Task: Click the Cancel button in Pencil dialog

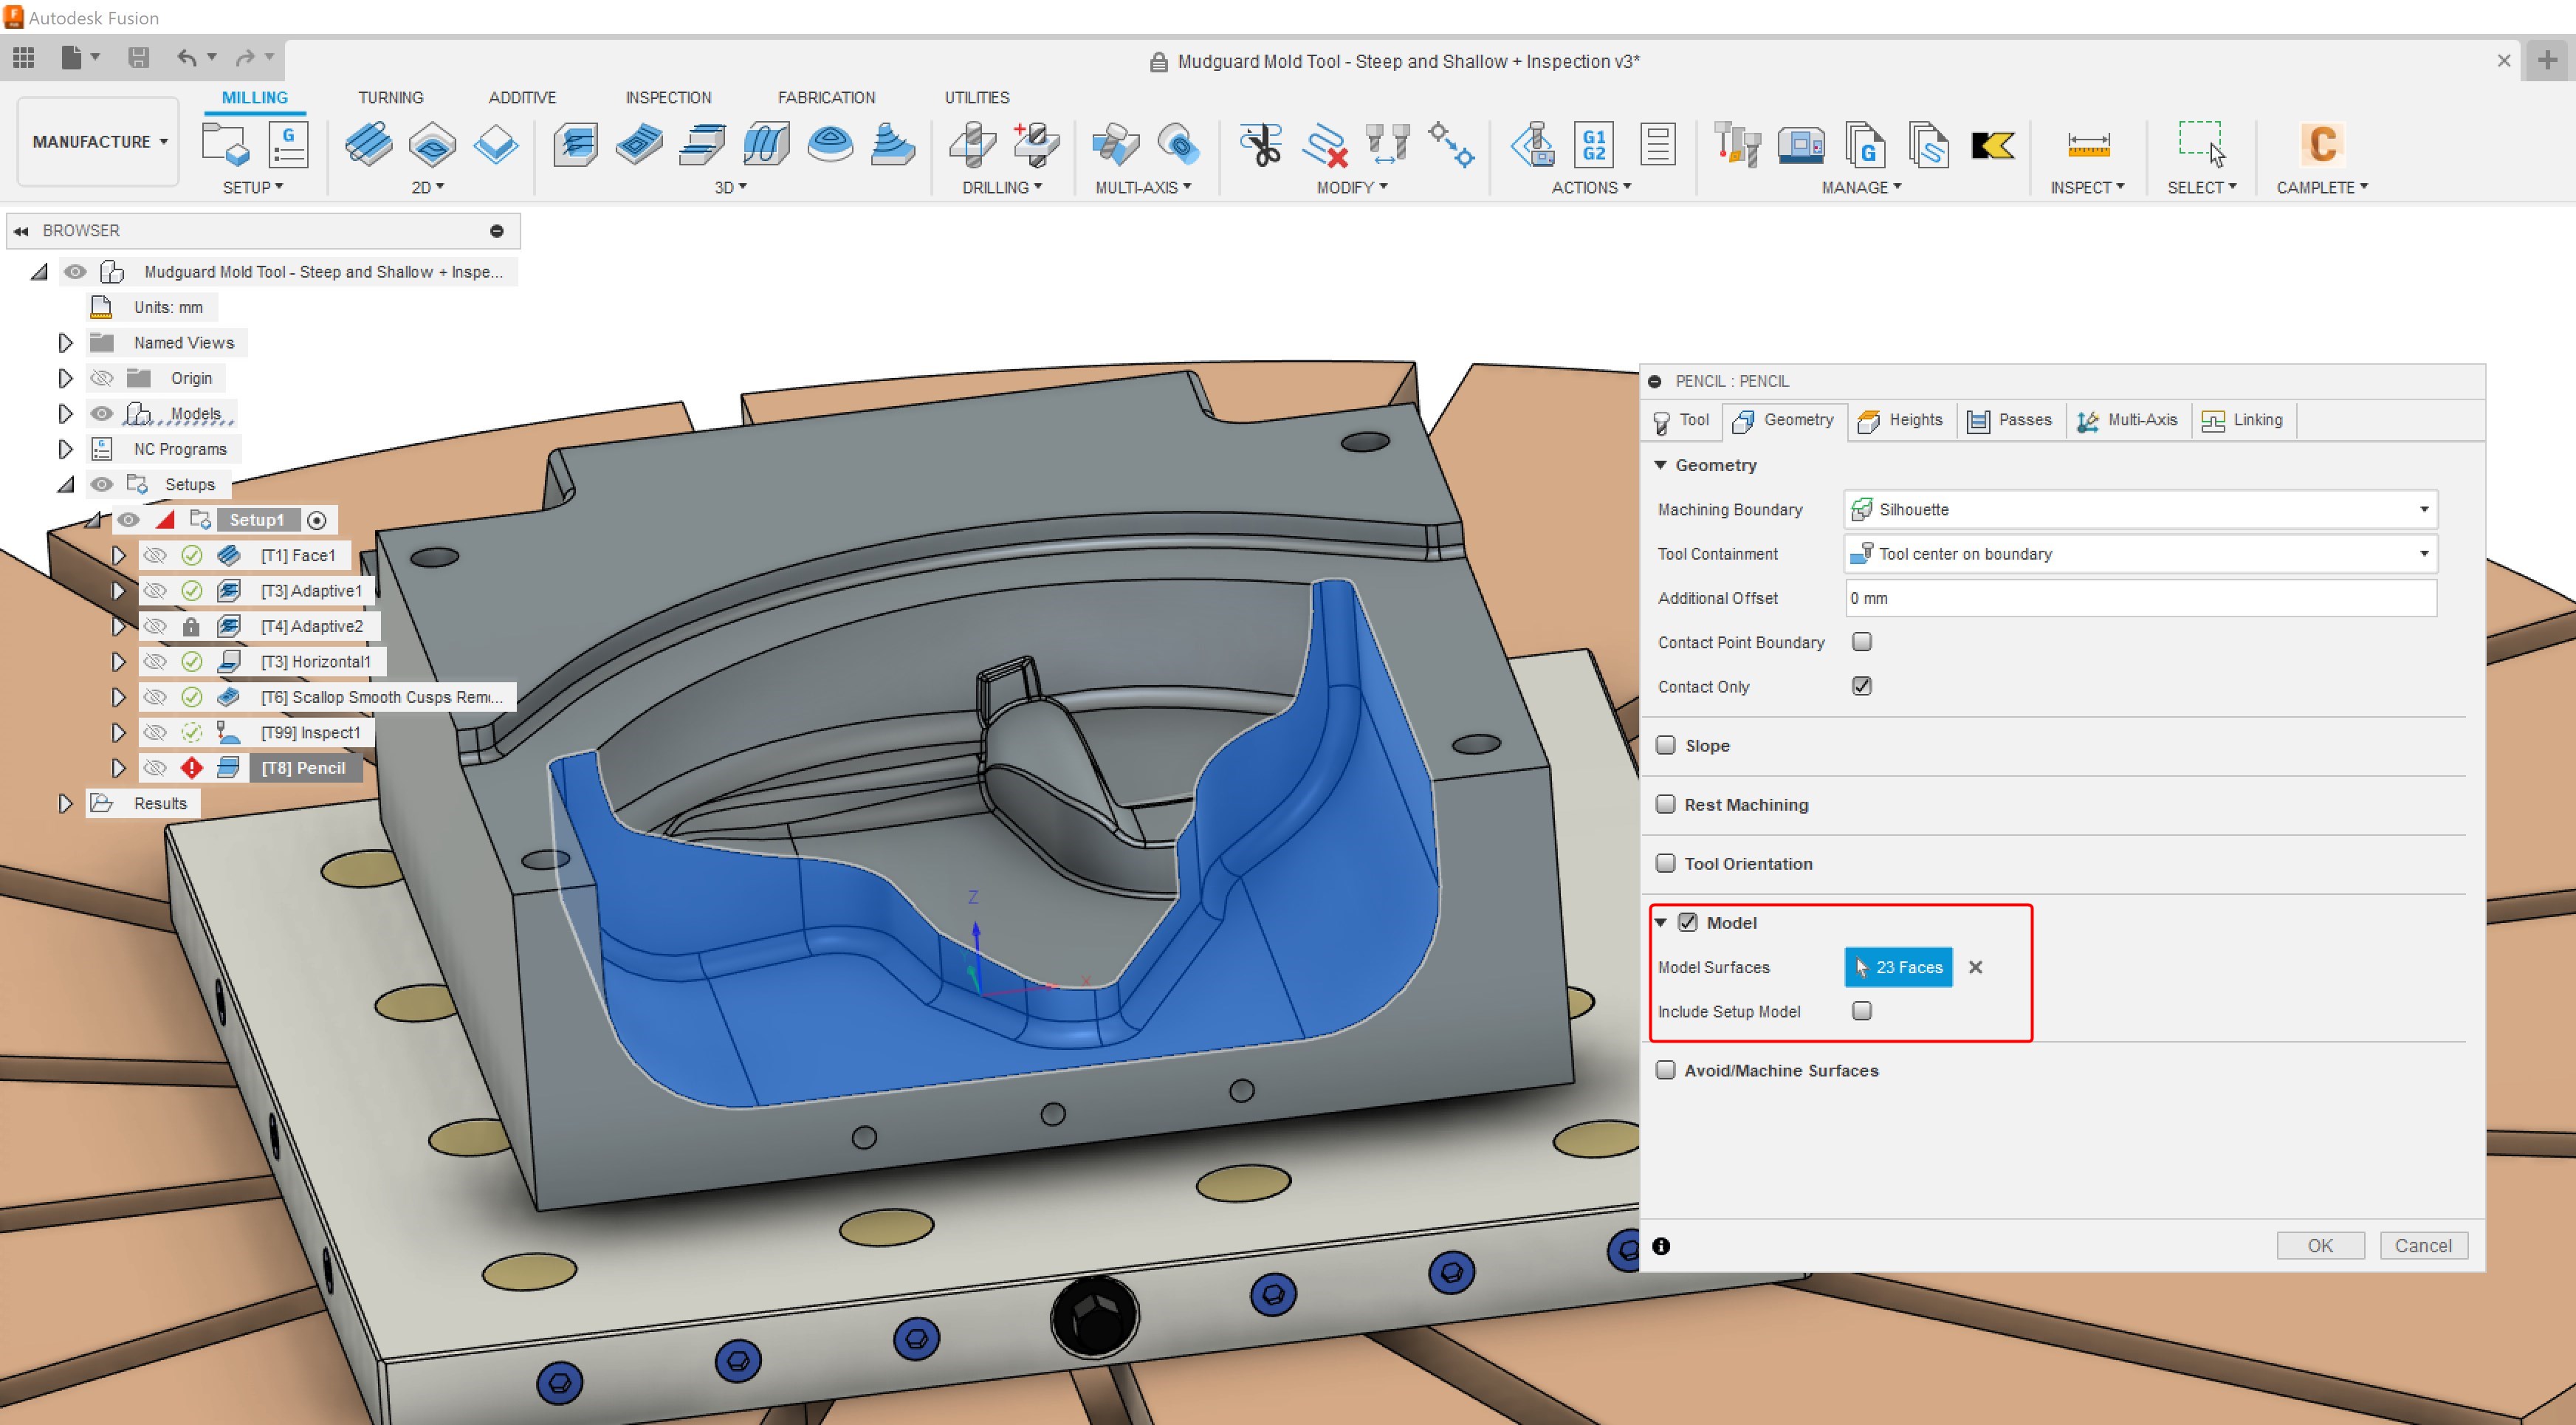Action: pos(2423,1245)
